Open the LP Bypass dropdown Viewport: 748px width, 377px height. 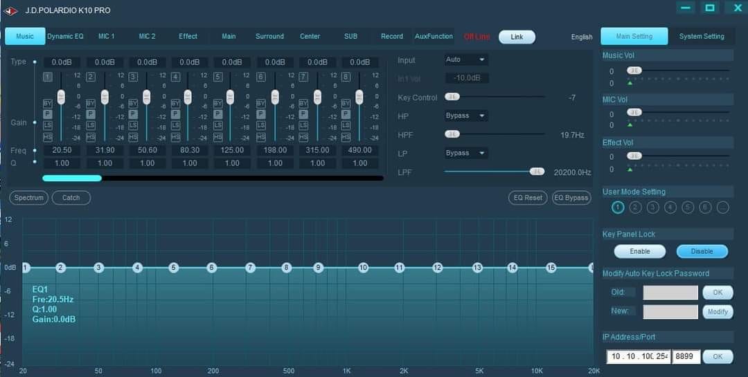466,153
